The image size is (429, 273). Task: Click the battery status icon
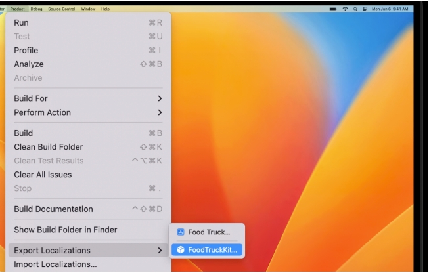point(333,9)
